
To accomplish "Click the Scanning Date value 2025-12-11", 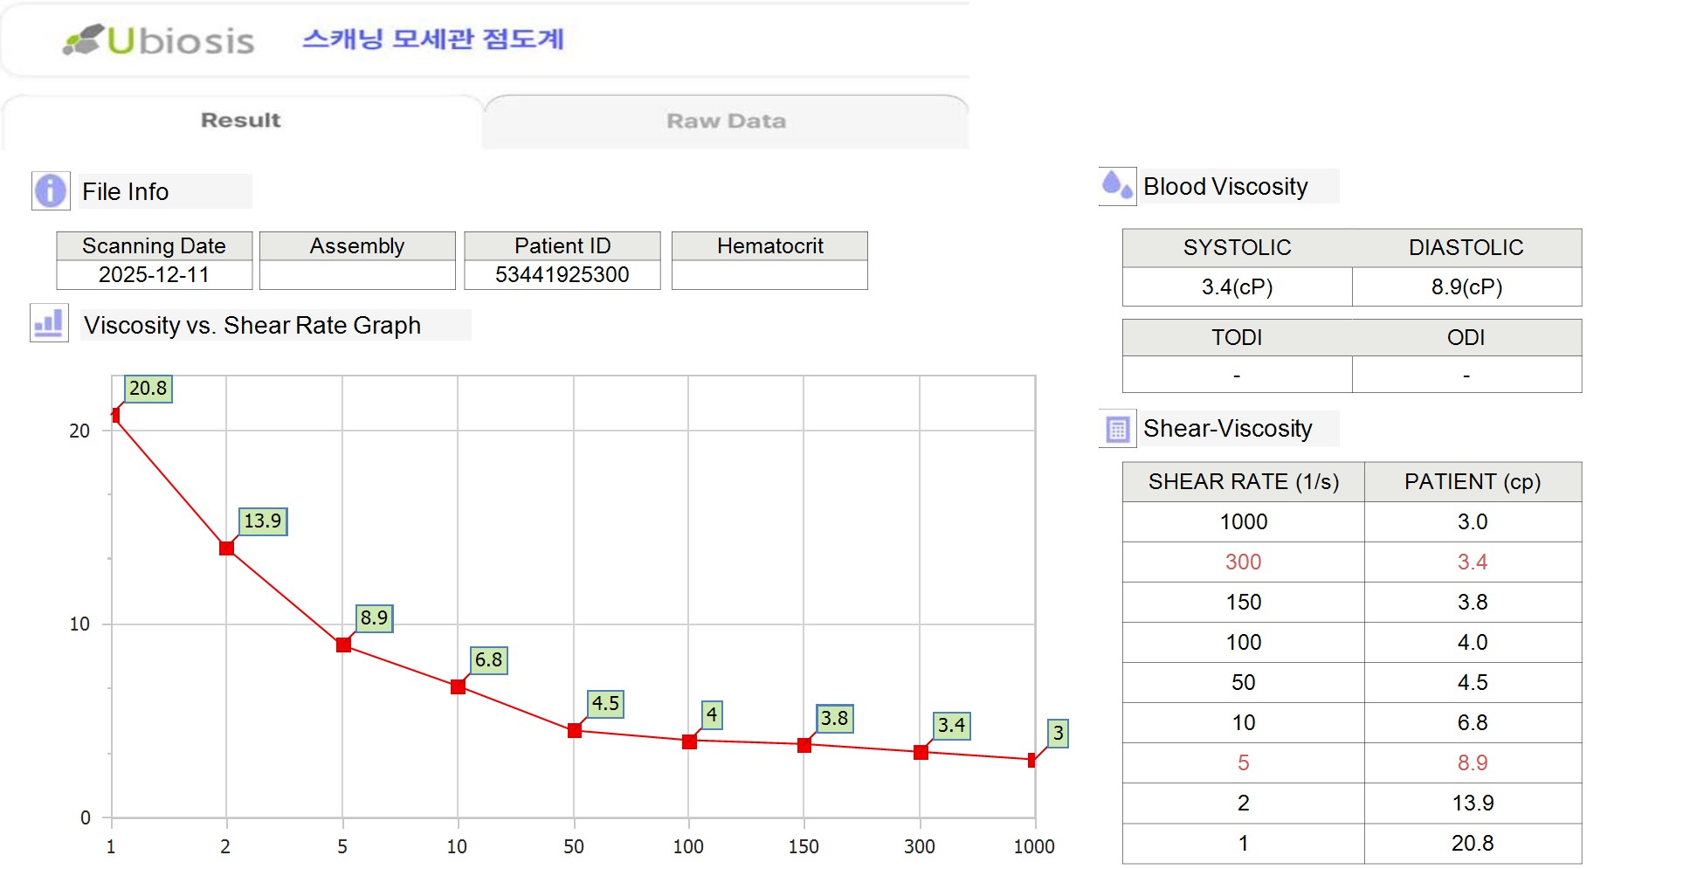I will click(154, 275).
